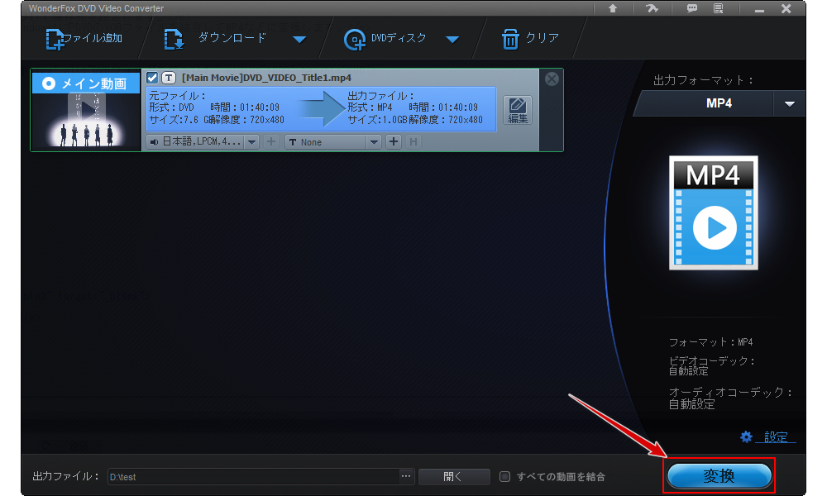The height and width of the screenshot is (496, 827).
Task: Click the output path field showing D:\test
Action: tap(252, 476)
